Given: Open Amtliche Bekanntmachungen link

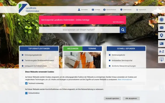Looking at the screenshot, I should (124, 66).
